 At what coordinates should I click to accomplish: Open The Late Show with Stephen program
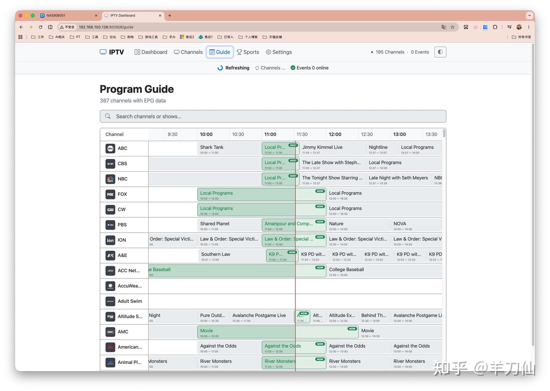(332, 164)
